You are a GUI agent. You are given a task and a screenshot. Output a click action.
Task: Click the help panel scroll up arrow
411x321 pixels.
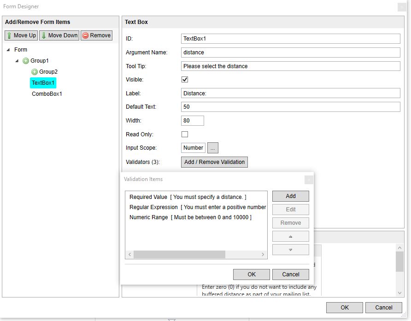399,248
